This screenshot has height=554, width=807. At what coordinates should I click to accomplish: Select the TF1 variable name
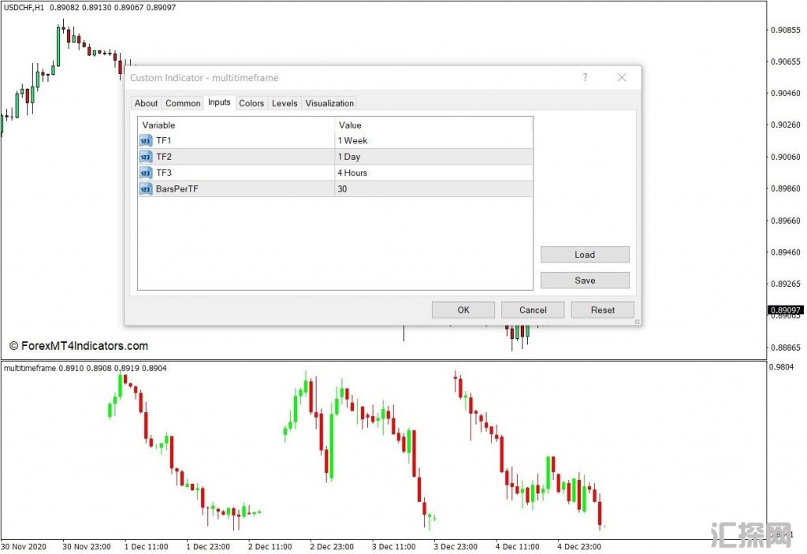164,140
